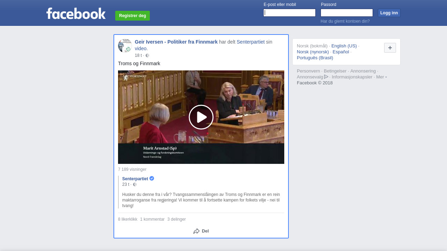
Task: Click the 18 t timestamp
Action: 138,55
